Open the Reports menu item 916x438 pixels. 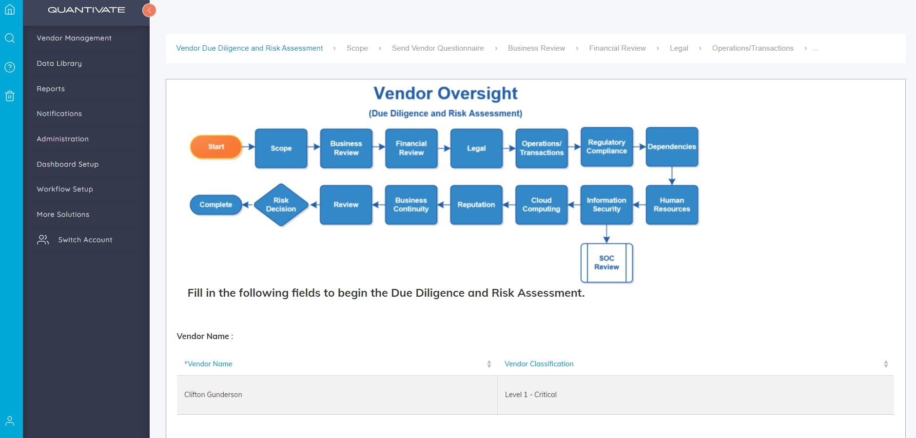[x=51, y=89]
